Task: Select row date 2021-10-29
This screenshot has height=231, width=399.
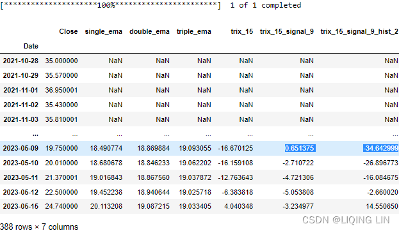Action: click(20, 75)
